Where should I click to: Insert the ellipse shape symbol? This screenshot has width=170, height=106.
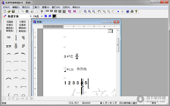tap(23, 96)
